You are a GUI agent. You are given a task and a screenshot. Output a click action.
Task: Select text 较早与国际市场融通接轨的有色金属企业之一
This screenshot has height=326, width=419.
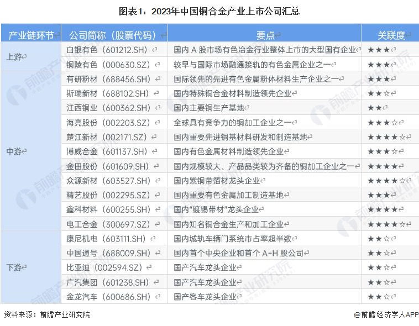(252, 65)
